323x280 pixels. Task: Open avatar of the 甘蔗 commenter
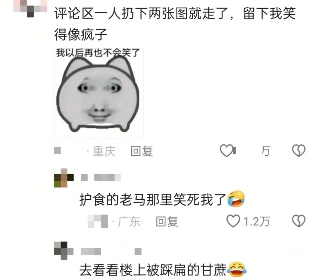64,251
